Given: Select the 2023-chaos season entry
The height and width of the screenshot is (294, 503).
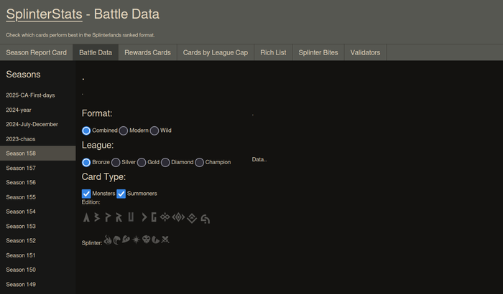Looking at the screenshot, I should (x=38, y=139).
